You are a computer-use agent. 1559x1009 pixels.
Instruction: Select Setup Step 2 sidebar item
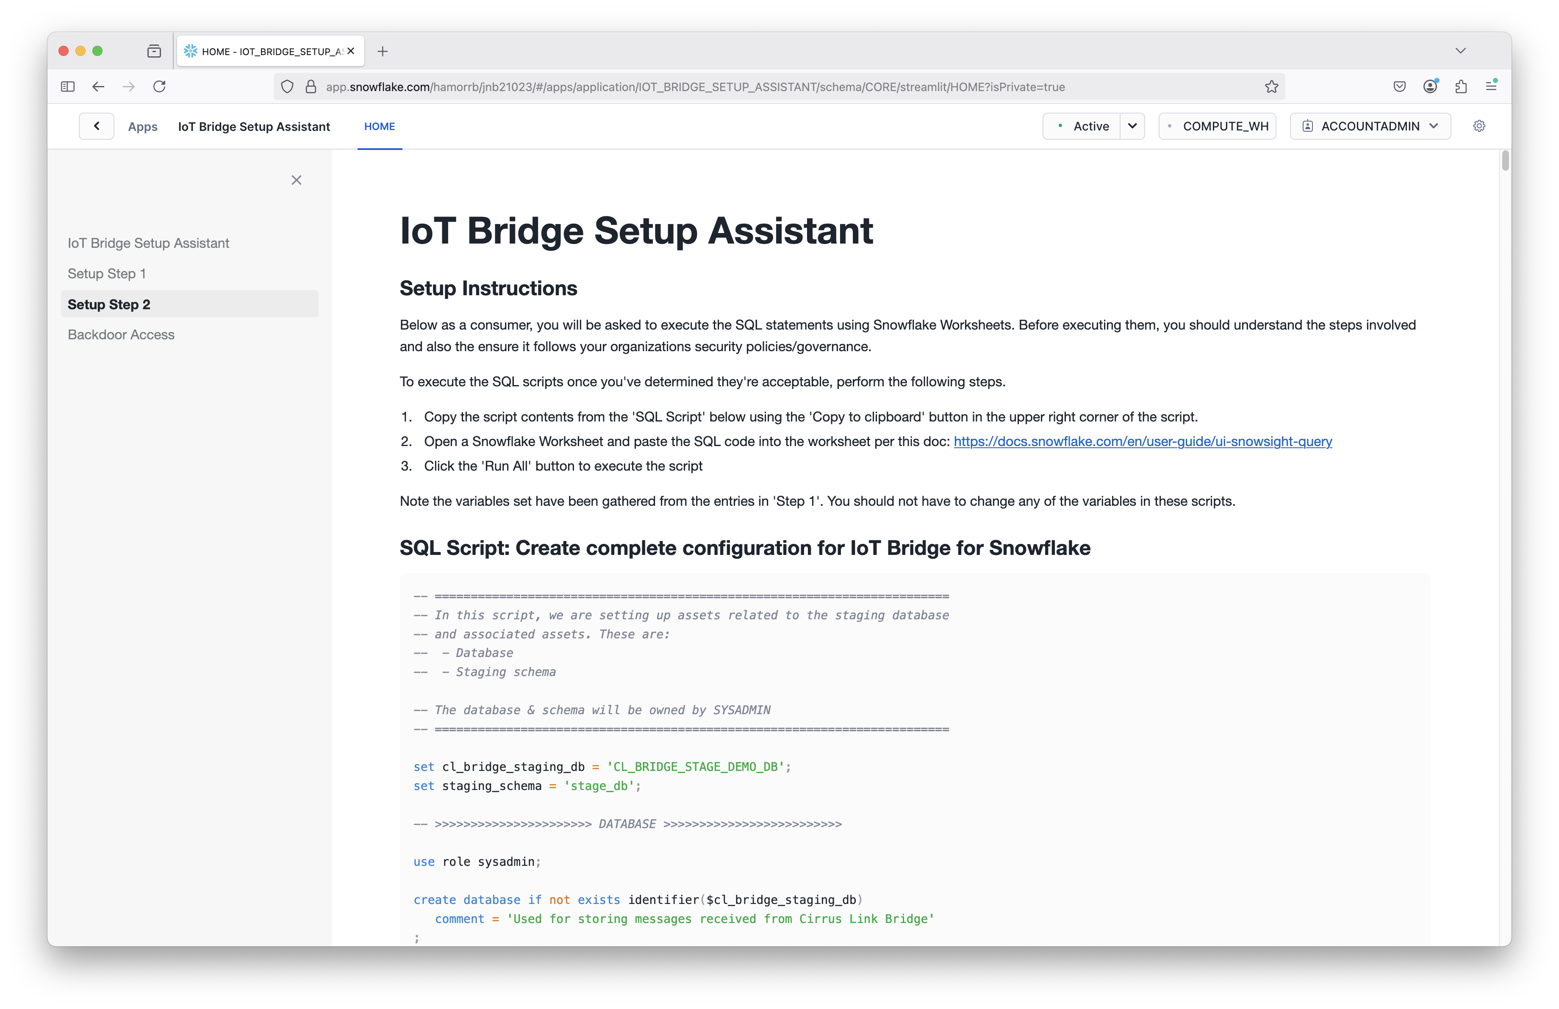(x=190, y=304)
